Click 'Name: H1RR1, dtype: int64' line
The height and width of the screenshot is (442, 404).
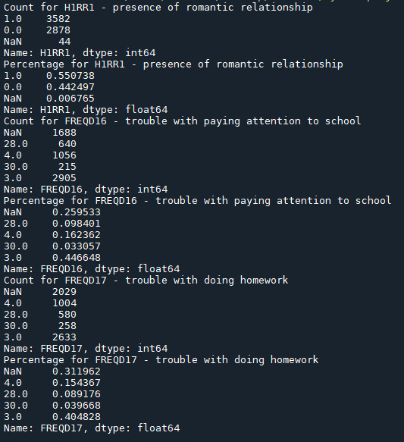click(x=80, y=53)
